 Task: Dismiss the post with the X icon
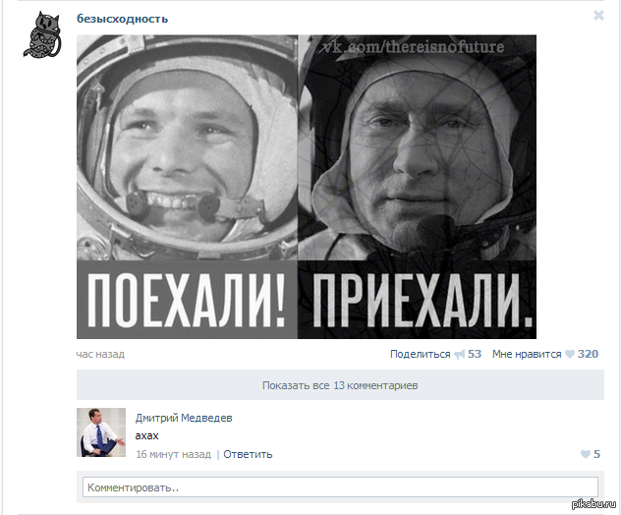point(598,16)
